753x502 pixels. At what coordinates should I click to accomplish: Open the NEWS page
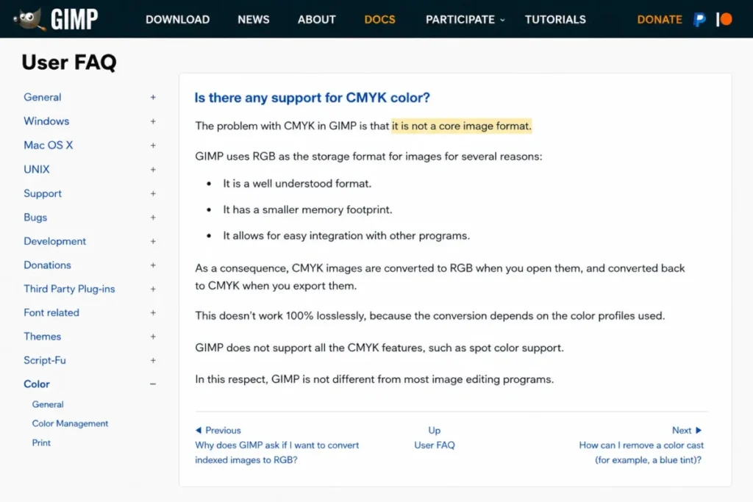click(x=254, y=20)
